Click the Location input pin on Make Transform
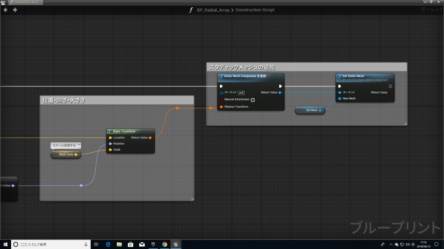This screenshot has width=444, height=249. coord(111,138)
